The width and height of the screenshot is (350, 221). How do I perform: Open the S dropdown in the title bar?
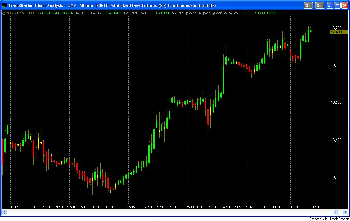click(308, 5)
